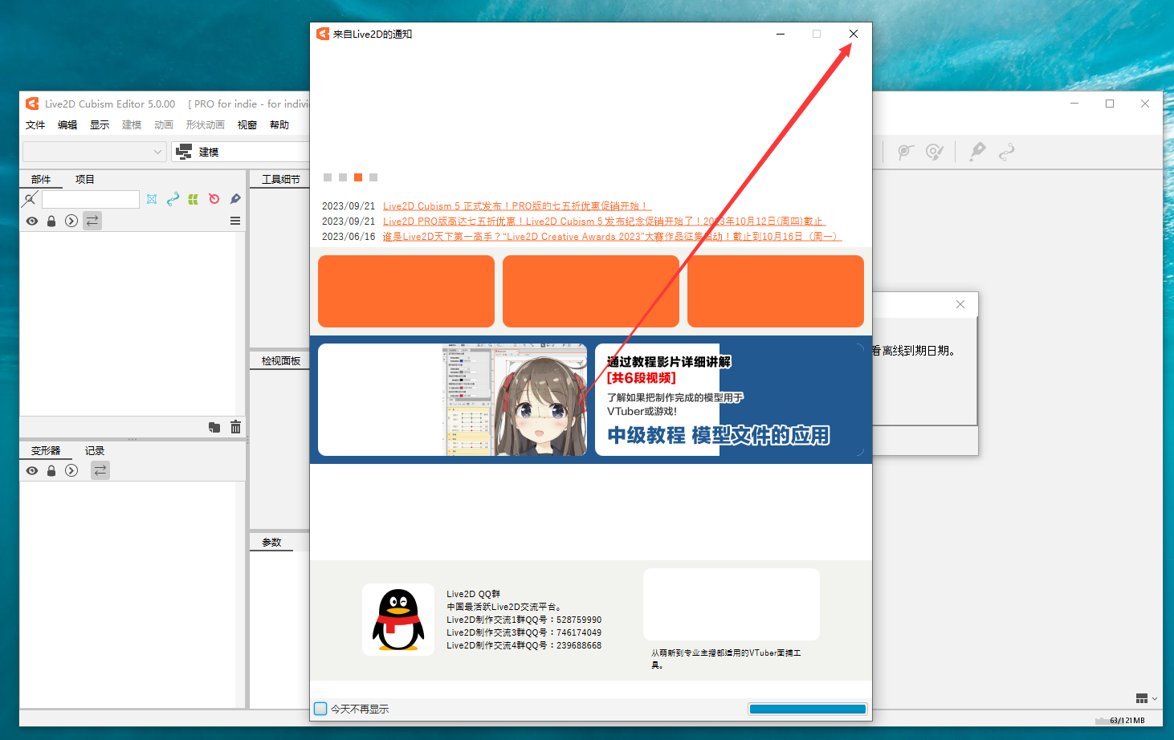Toggle eye visibility in Deformer panel
Screen dimensions: 1174x740
(32, 470)
